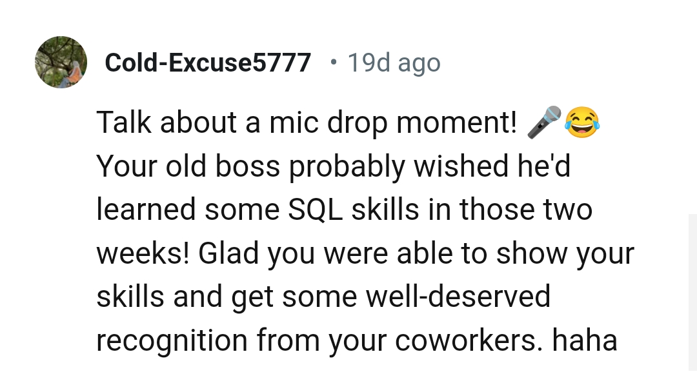
Task: Open Cold-Excuse5777's profile via the username
Action: [x=208, y=63]
